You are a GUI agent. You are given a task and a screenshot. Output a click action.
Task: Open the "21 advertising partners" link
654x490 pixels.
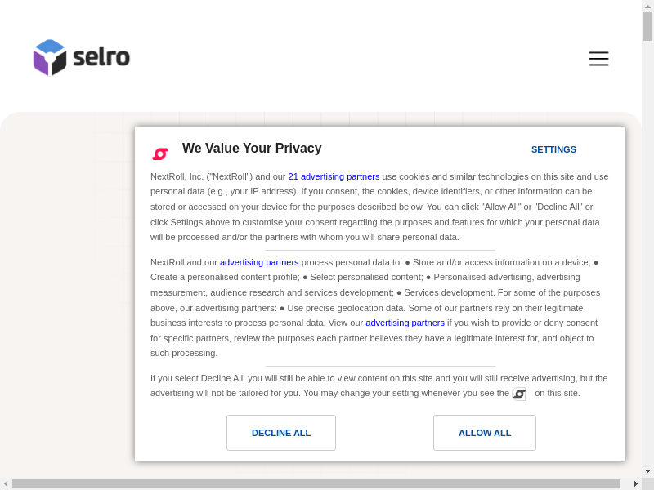pos(334,176)
